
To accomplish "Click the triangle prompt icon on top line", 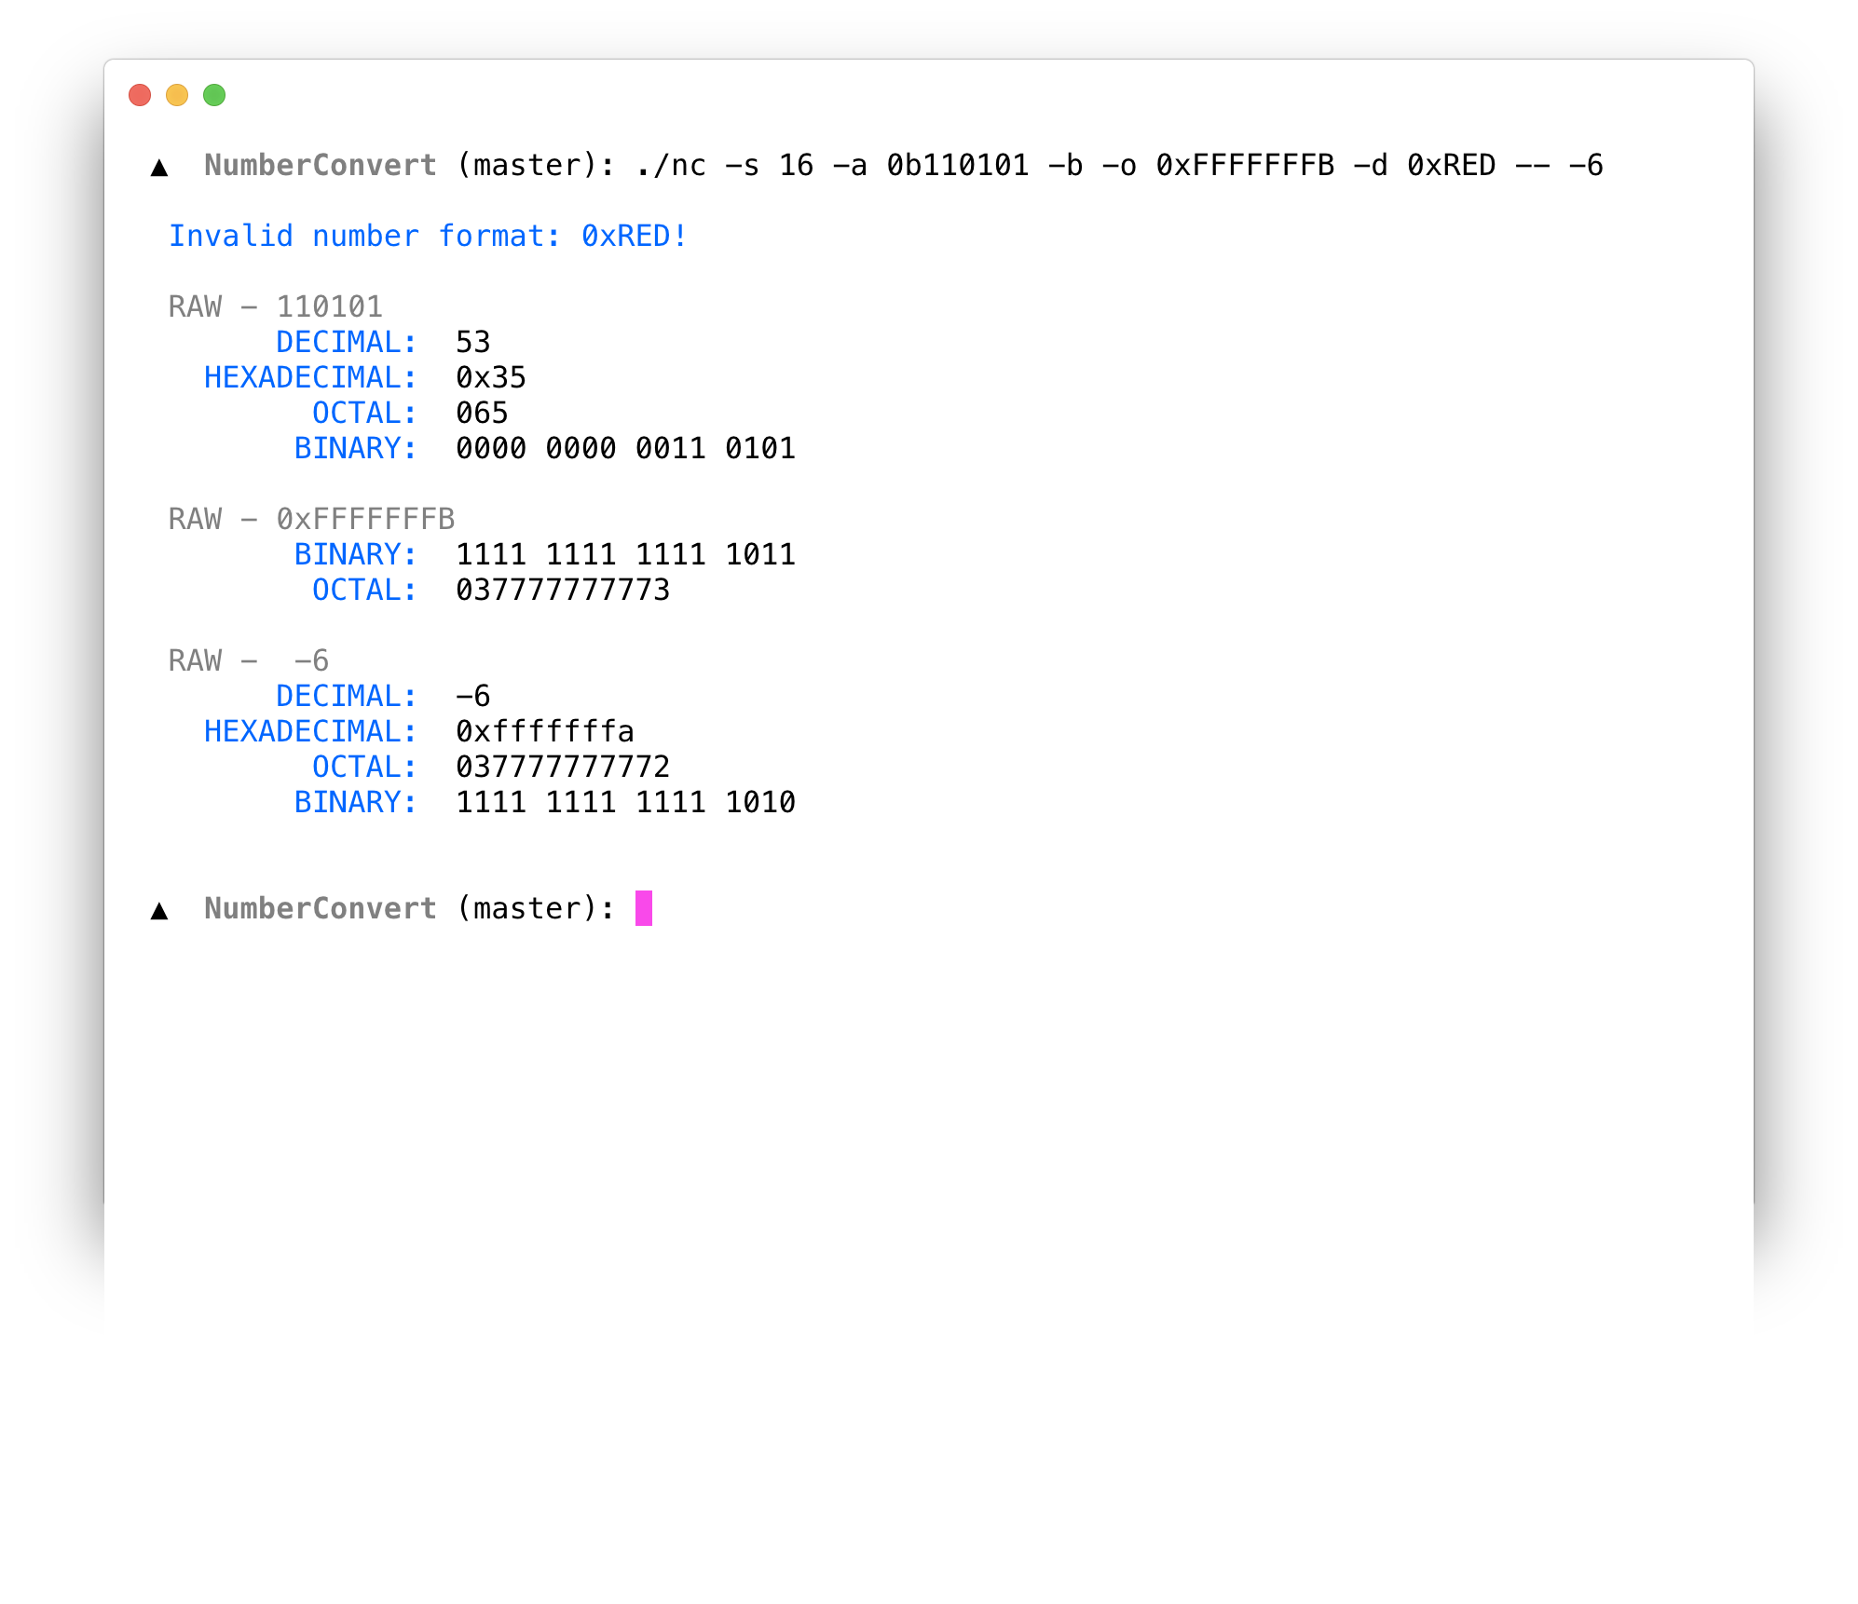I will (x=159, y=168).
